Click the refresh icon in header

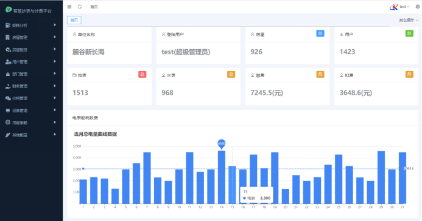(x=80, y=7)
